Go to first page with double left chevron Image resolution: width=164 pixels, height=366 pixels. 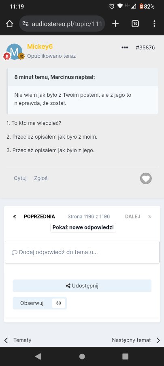pyautogui.click(x=15, y=217)
